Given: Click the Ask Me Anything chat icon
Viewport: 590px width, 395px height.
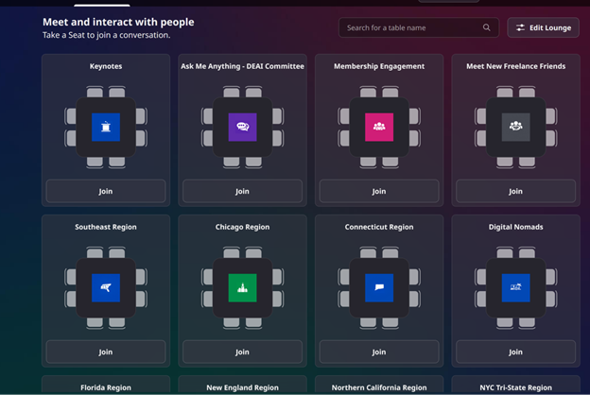Looking at the screenshot, I should click(242, 127).
